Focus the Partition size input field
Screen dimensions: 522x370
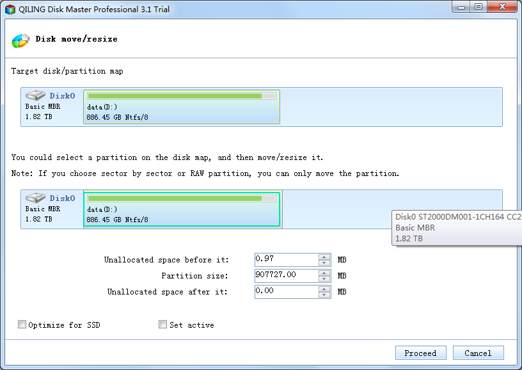pos(285,276)
